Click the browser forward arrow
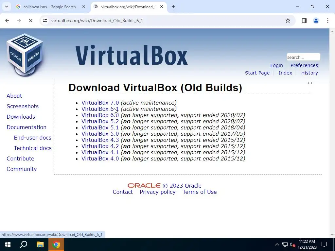This screenshot has width=335, height=251. [x=19, y=21]
